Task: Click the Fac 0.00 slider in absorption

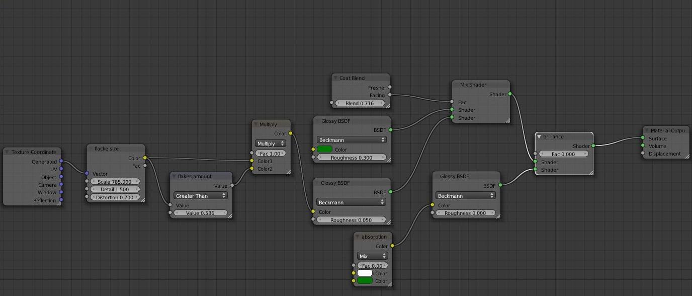Action: pos(373,266)
